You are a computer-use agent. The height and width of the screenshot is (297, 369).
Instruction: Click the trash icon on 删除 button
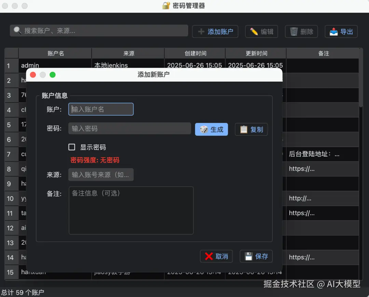click(292, 30)
